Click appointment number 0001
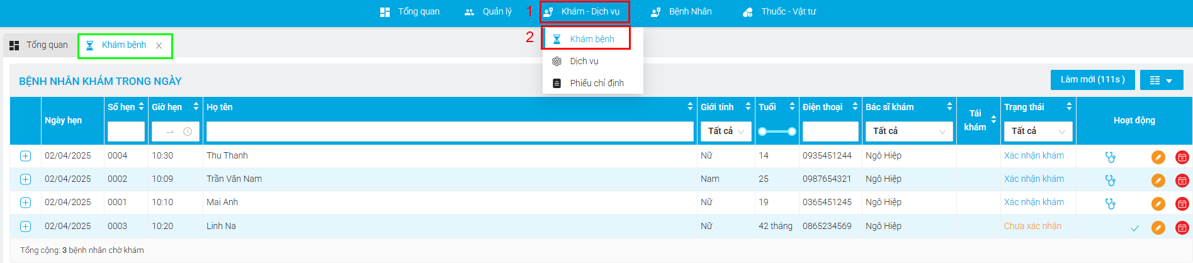The image size is (1193, 263). point(117,202)
